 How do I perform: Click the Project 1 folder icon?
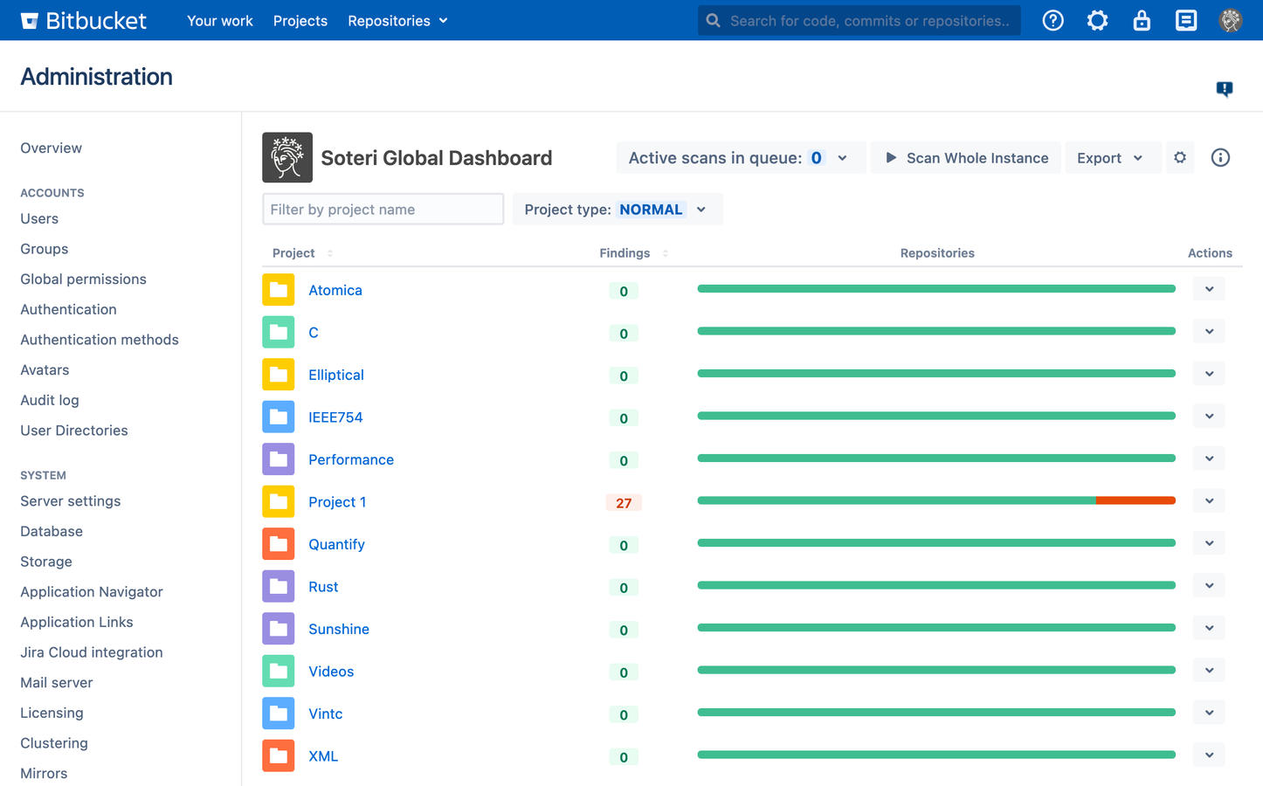(x=279, y=501)
